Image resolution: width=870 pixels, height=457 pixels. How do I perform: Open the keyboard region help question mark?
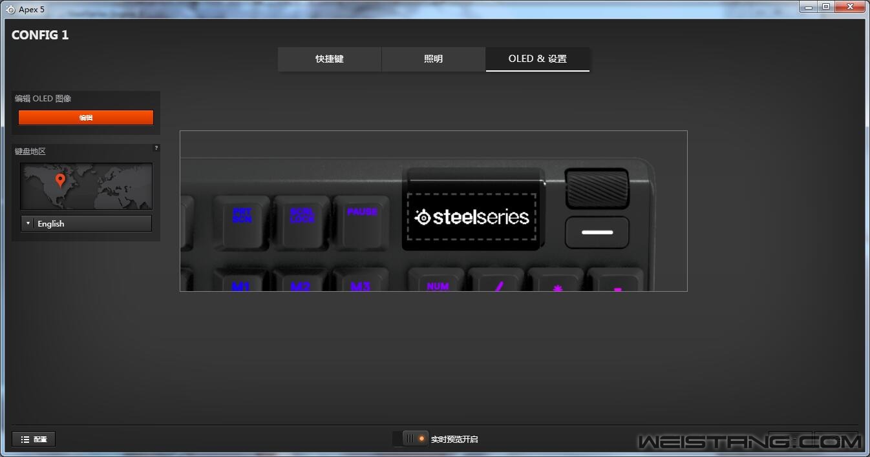(156, 148)
